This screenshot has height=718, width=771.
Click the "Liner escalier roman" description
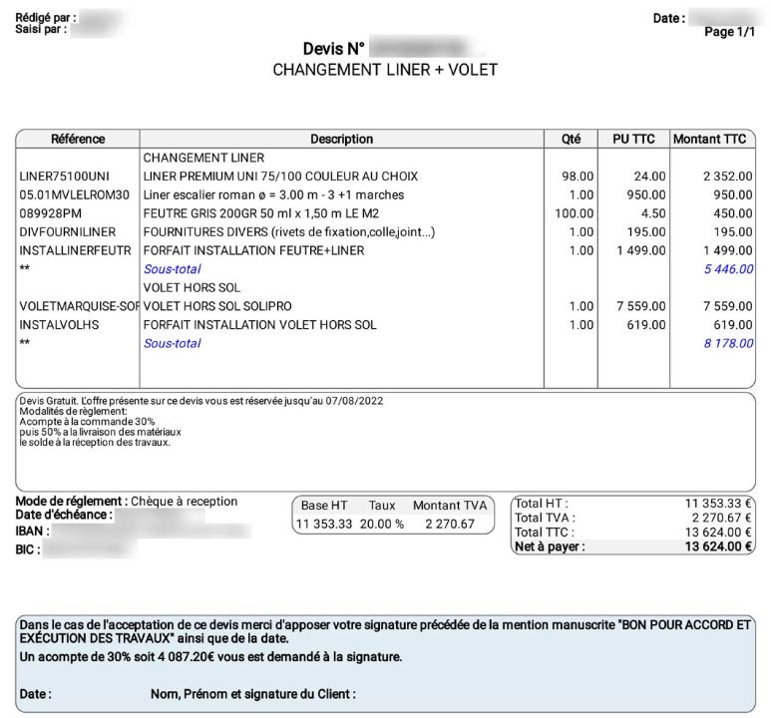point(273,194)
